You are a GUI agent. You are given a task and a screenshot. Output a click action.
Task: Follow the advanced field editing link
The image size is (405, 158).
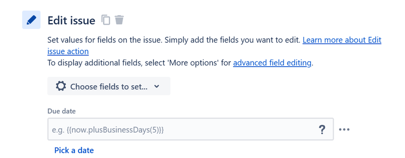pos(272,63)
